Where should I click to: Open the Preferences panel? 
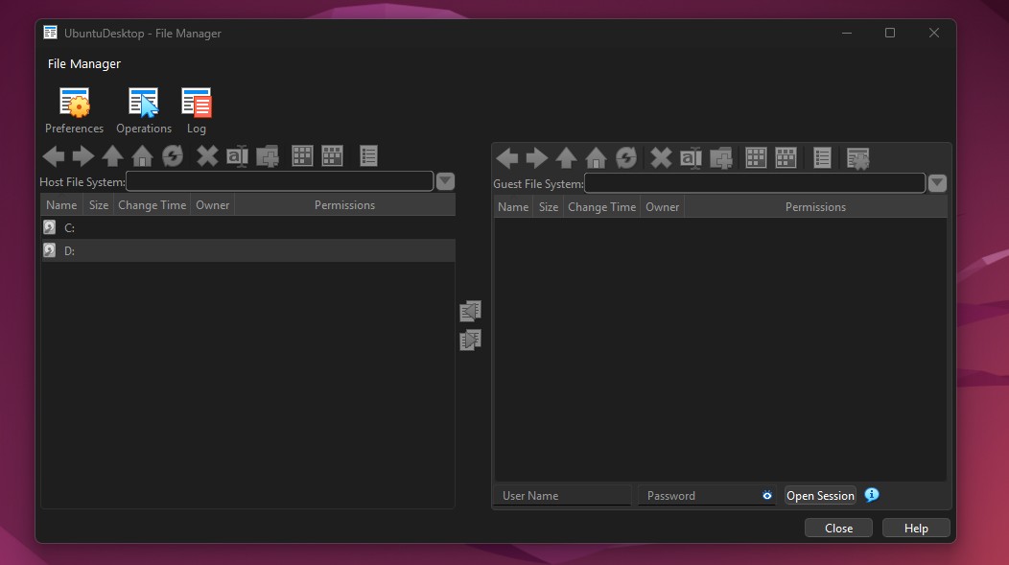point(74,109)
